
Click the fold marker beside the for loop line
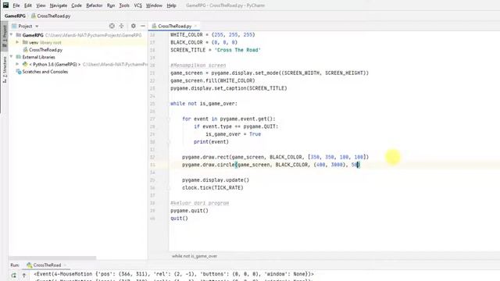[x=169, y=119]
